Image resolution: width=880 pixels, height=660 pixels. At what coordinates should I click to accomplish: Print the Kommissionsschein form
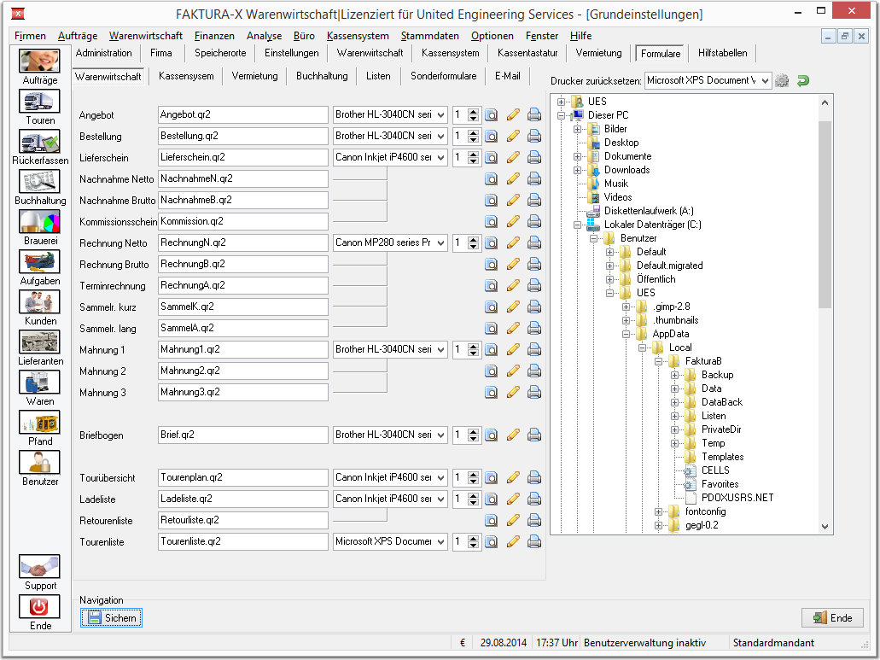[x=534, y=222]
